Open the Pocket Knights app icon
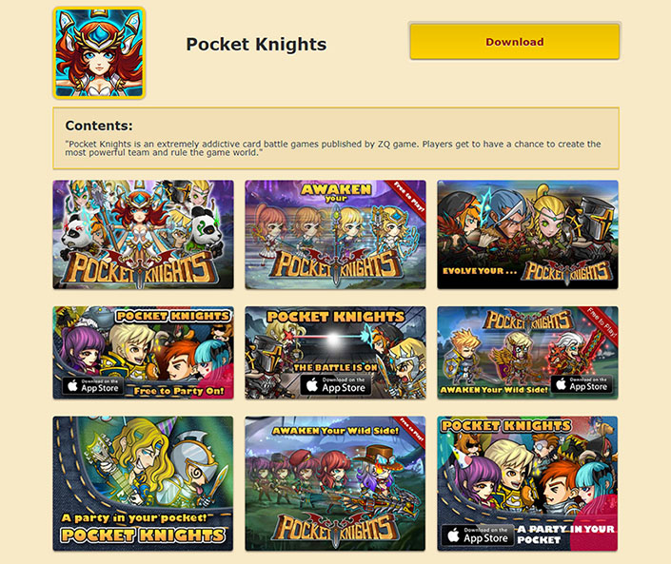The image size is (671, 564). 99,53
